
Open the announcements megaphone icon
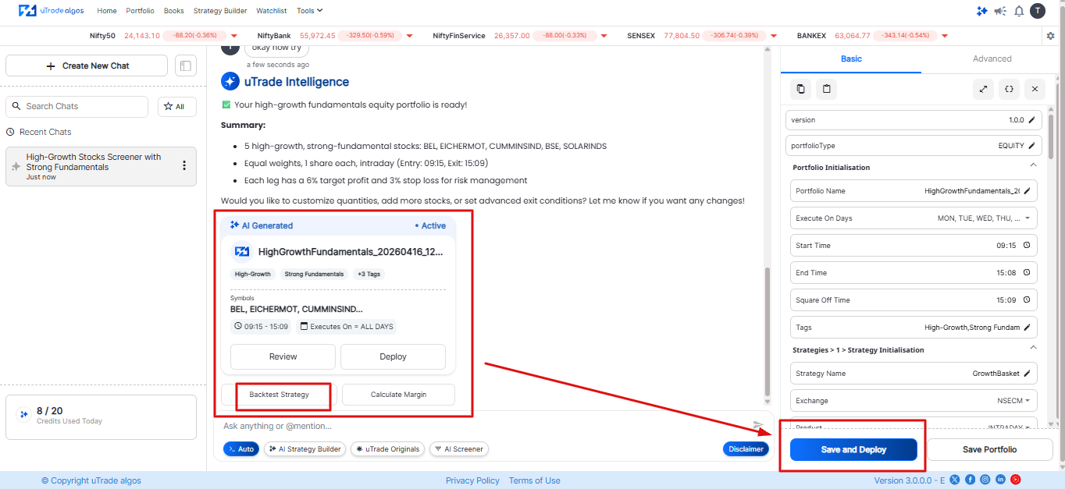click(x=1000, y=11)
